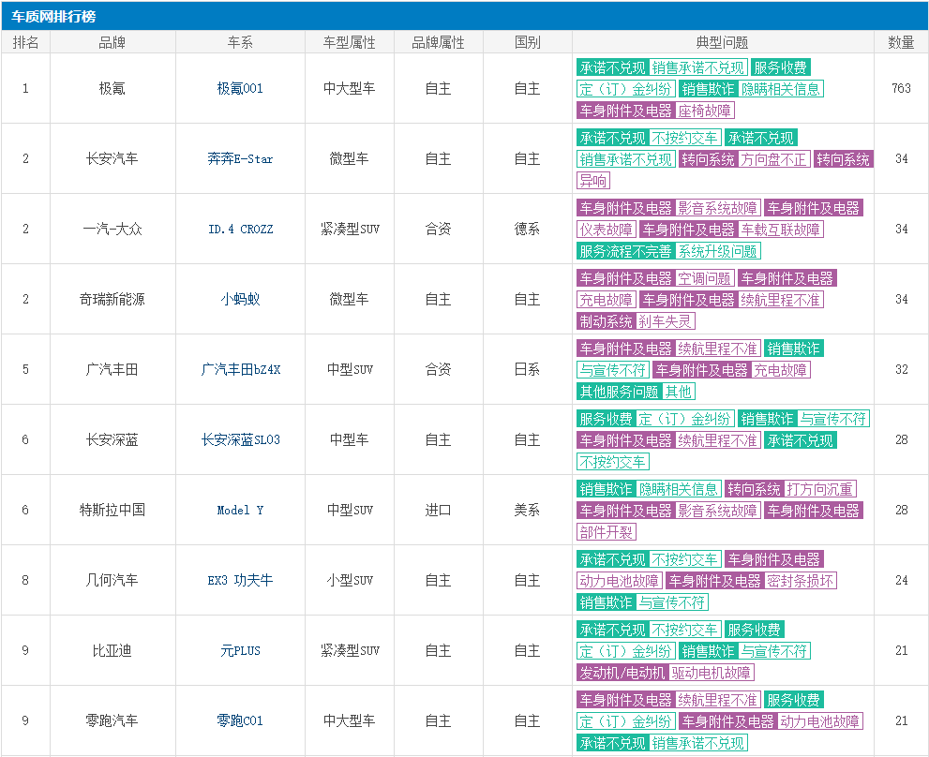
Task: Click the 座椅故障 tag in 极氪001 row
Action: coord(704,111)
